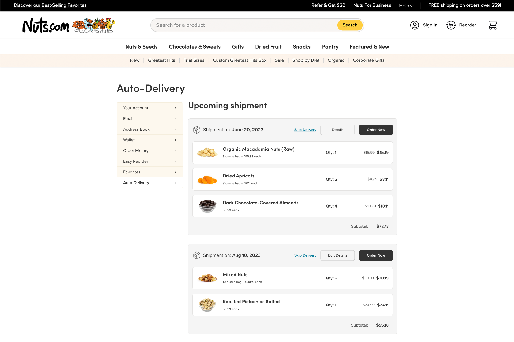
Task: Open Pantry menu
Action: (x=330, y=47)
